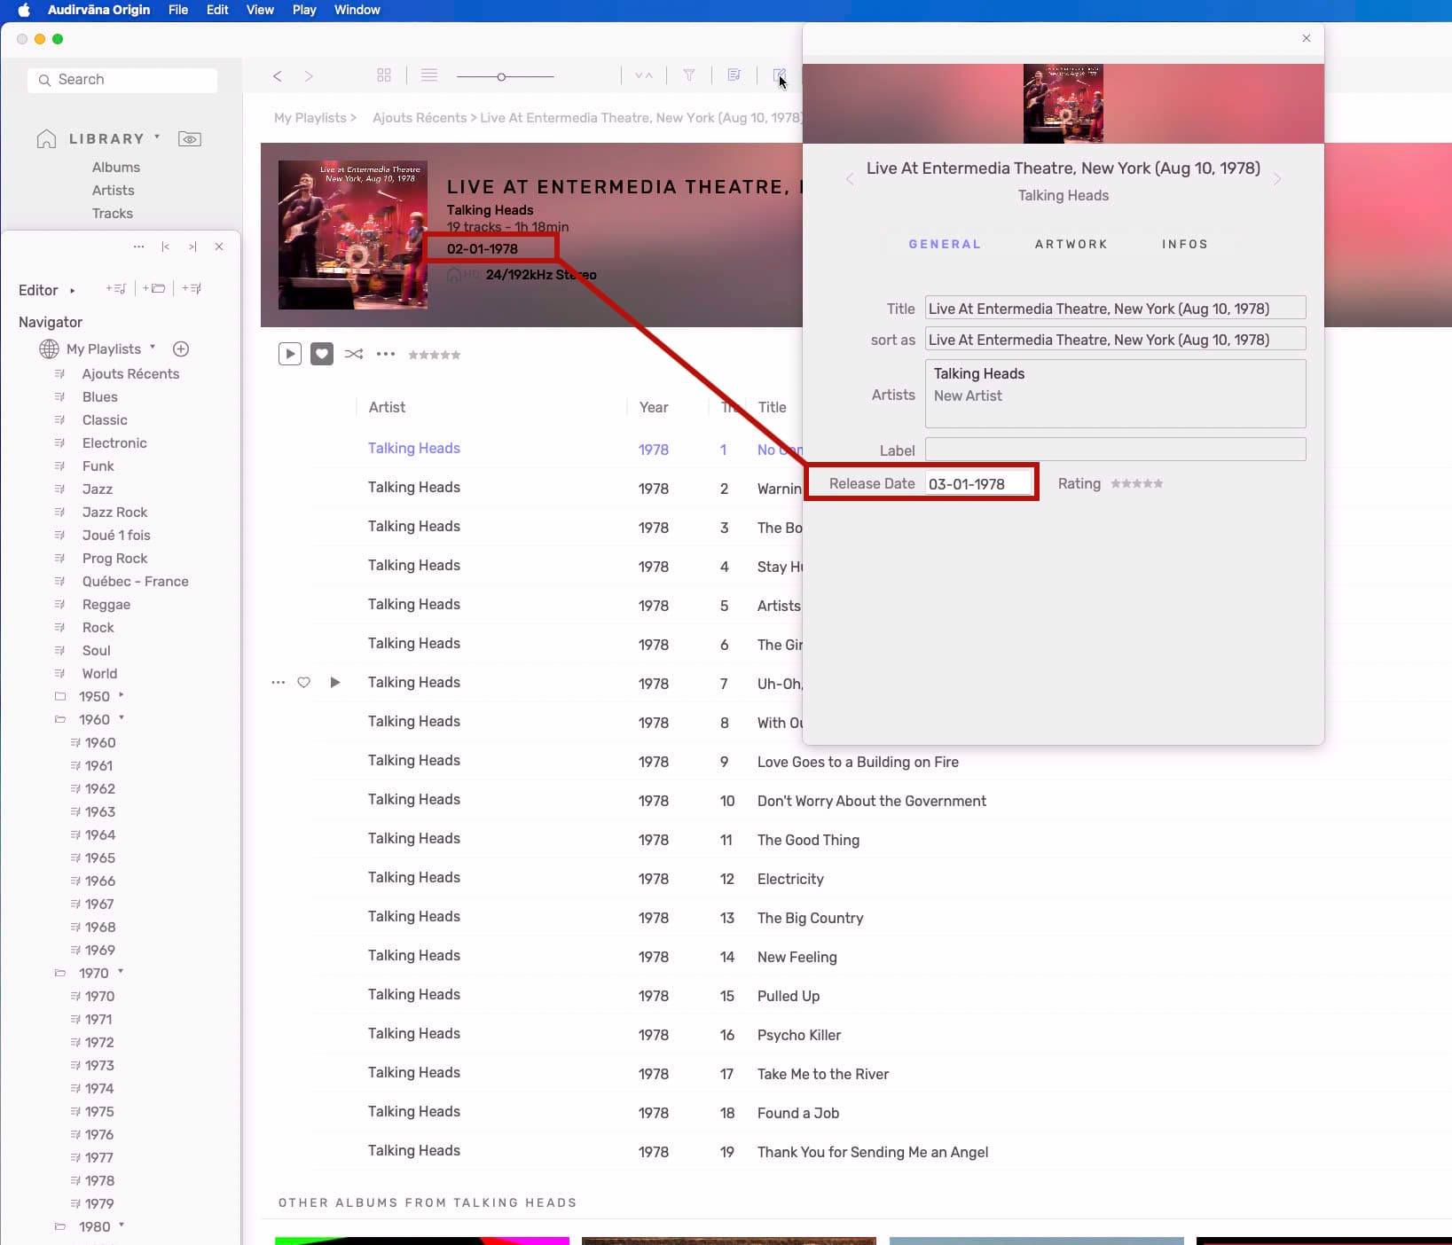1452x1245 pixels.
Task: Expand the Library dropdown arrow
Action: 157,137
